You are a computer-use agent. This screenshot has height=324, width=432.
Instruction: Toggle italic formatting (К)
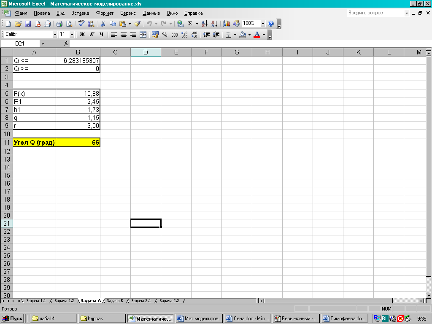tap(92, 35)
